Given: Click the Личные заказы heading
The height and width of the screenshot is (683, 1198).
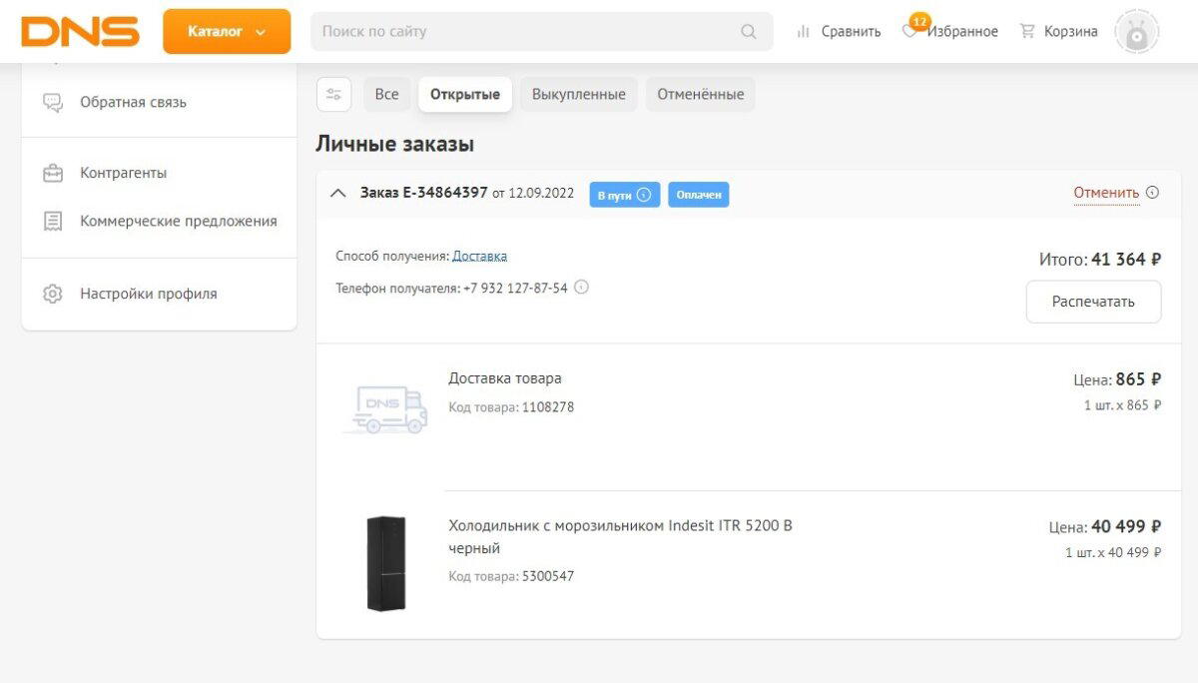Looking at the screenshot, I should pyautogui.click(x=394, y=144).
